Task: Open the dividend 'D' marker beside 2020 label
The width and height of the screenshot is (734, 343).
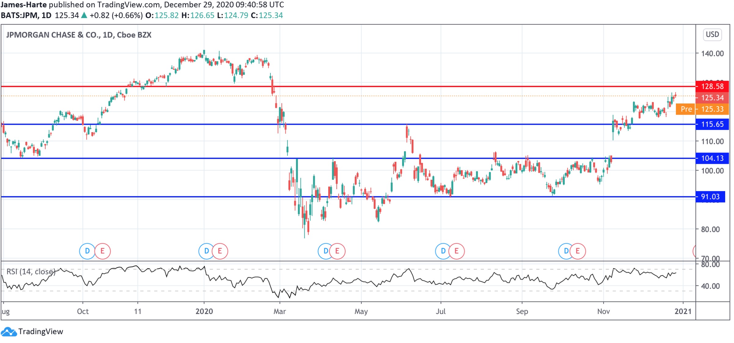Action: coord(206,251)
